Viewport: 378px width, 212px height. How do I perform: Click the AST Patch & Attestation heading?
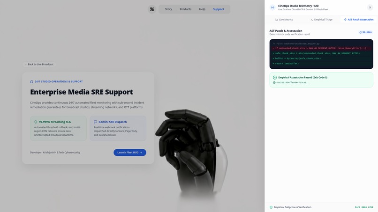coord(286,31)
